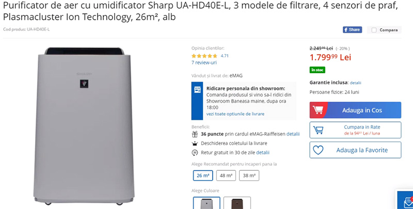Click the Facebook Share icon button
Viewport: 413px width, 209px height.
click(352, 30)
